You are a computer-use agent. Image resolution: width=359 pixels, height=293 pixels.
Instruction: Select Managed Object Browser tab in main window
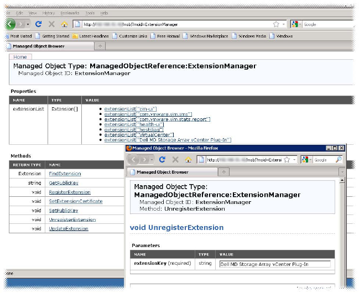click(x=50, y=46)
